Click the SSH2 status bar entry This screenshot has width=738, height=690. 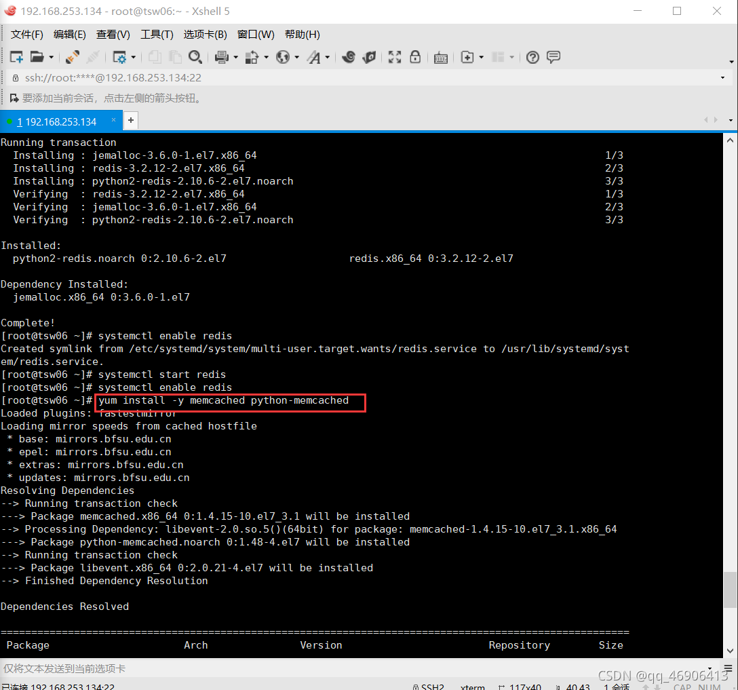pyautogui.click(x=428, y=687)
